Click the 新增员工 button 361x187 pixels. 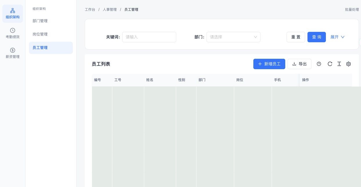click(269, 64)
